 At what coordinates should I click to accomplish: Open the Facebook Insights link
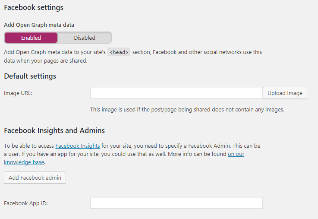coord(78,146)
